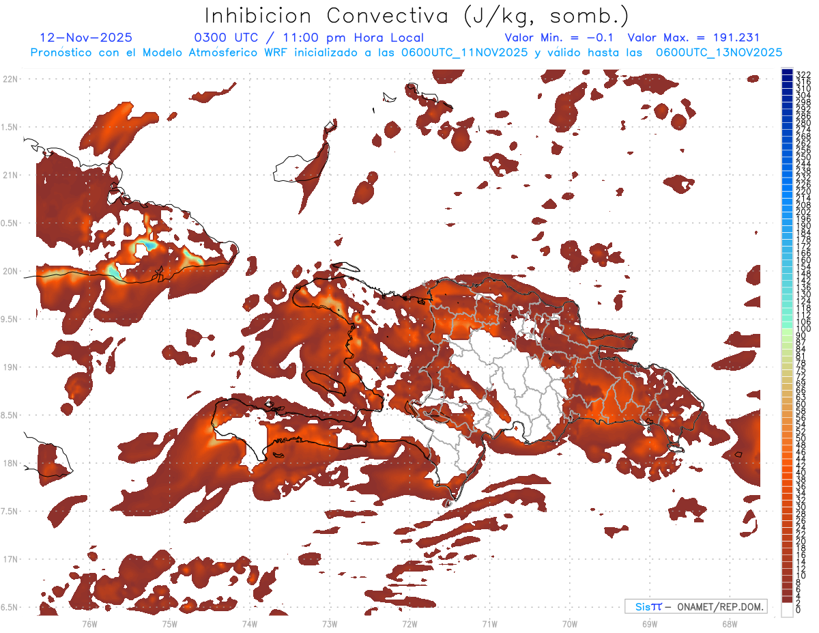Image resolution: width=819 pixels, height=633 pixels.
Task: Click the latitude label '8.5N'
Action: click(10, 416)
